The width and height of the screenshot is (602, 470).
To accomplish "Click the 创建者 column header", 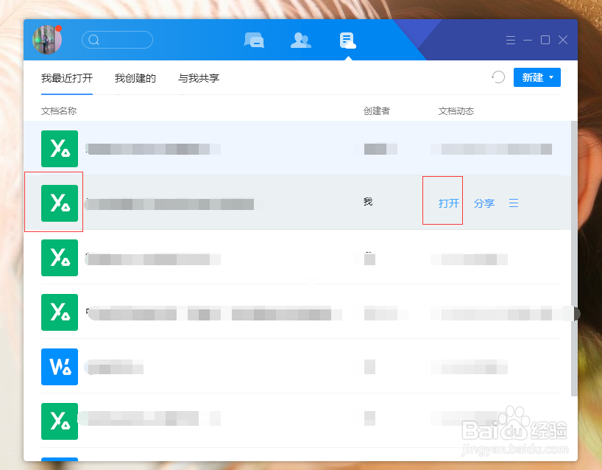I will (377, 111).
